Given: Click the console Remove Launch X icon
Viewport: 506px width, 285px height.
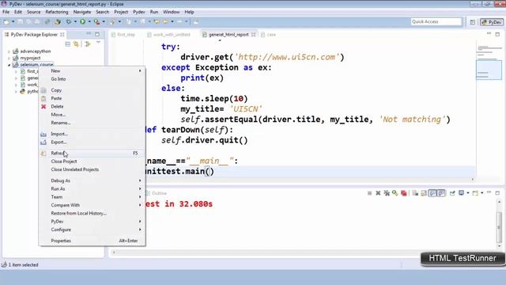Looking at the screenshot, I should click(x=378, y=193).
